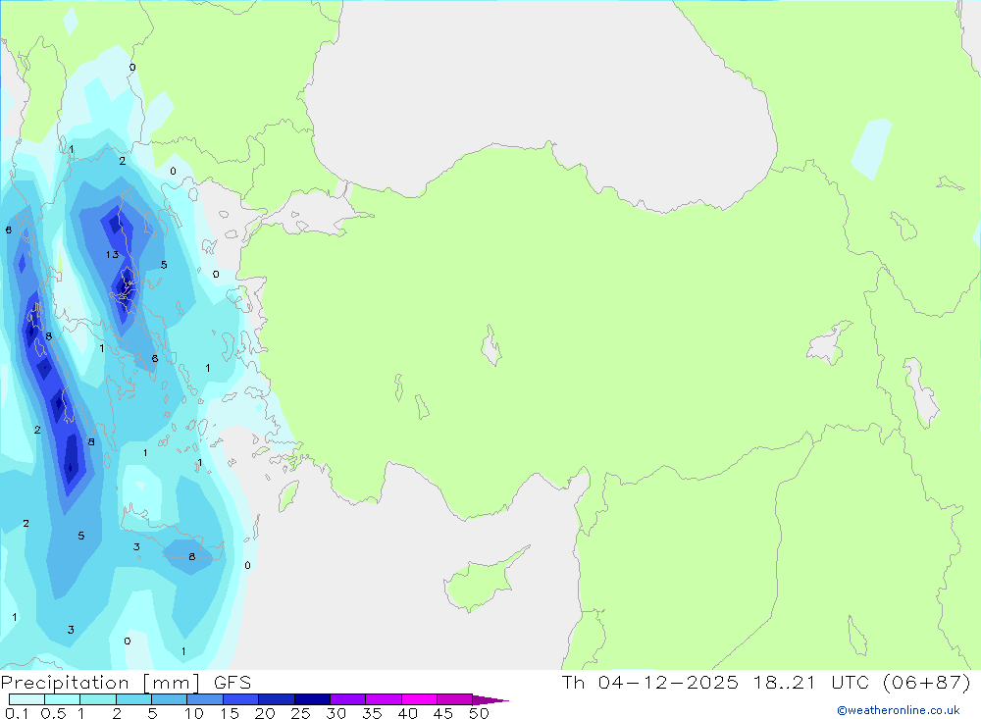This screenshot has width=981, height=719.
Task: Click the 25–30 mm navy legend swatch
Action: (312, 699)
